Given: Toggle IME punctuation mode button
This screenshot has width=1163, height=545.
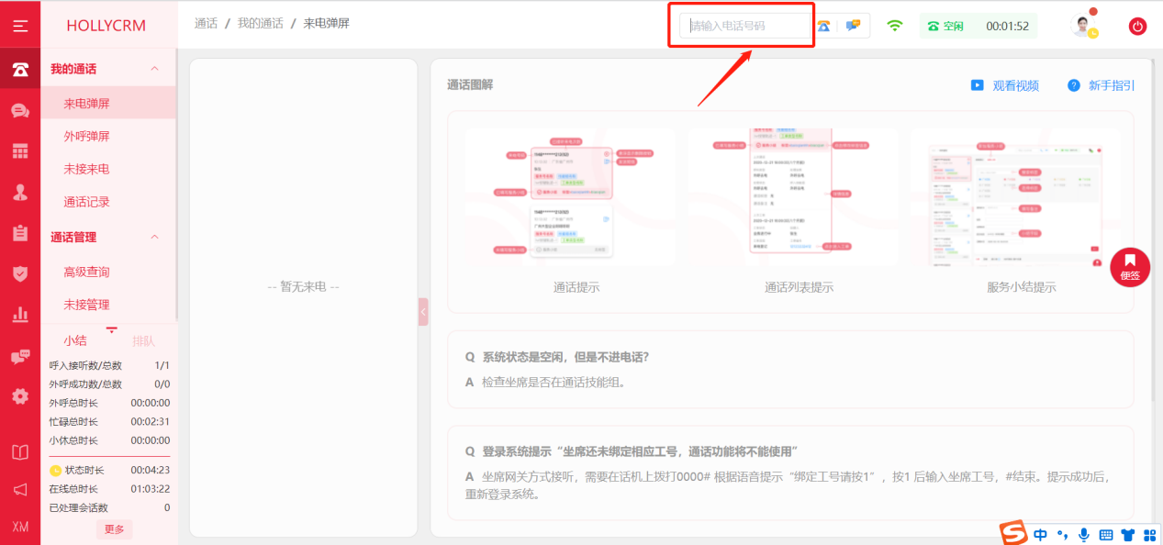Looking at the screenshot, I should pos(1063,535).
